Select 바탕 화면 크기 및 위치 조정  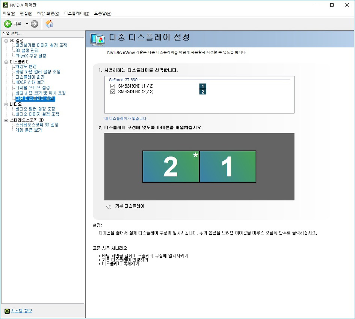click(41, 93)
